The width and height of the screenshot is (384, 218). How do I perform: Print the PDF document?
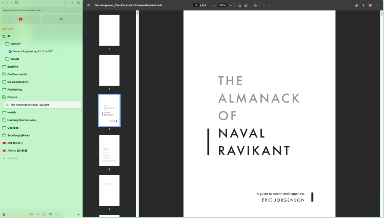pyautogui.click(x=370, y=5)
